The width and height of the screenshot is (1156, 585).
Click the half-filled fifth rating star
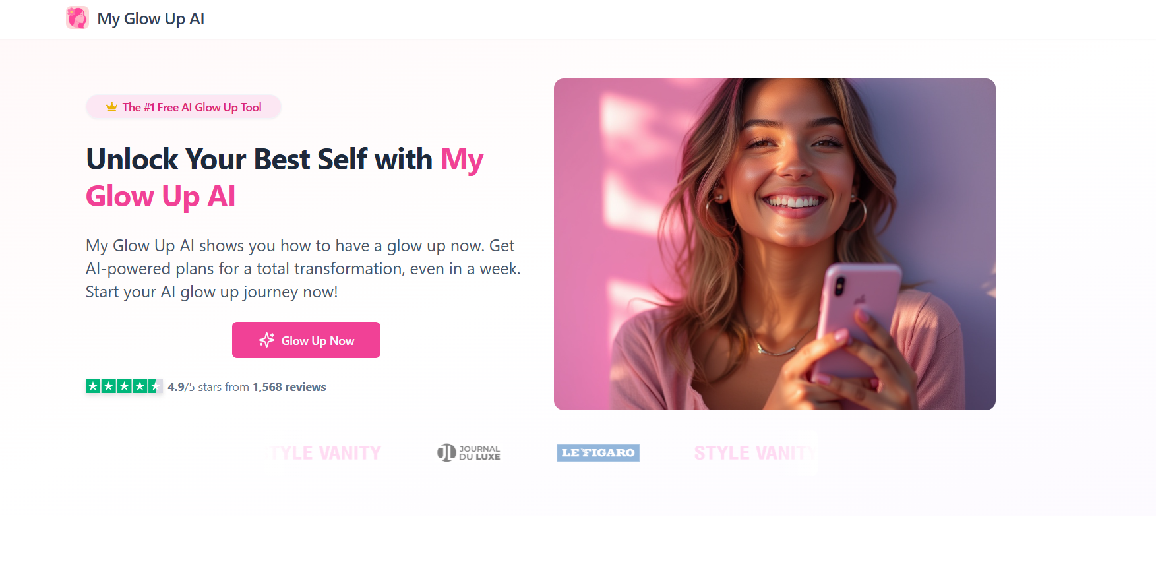[155, 386]
